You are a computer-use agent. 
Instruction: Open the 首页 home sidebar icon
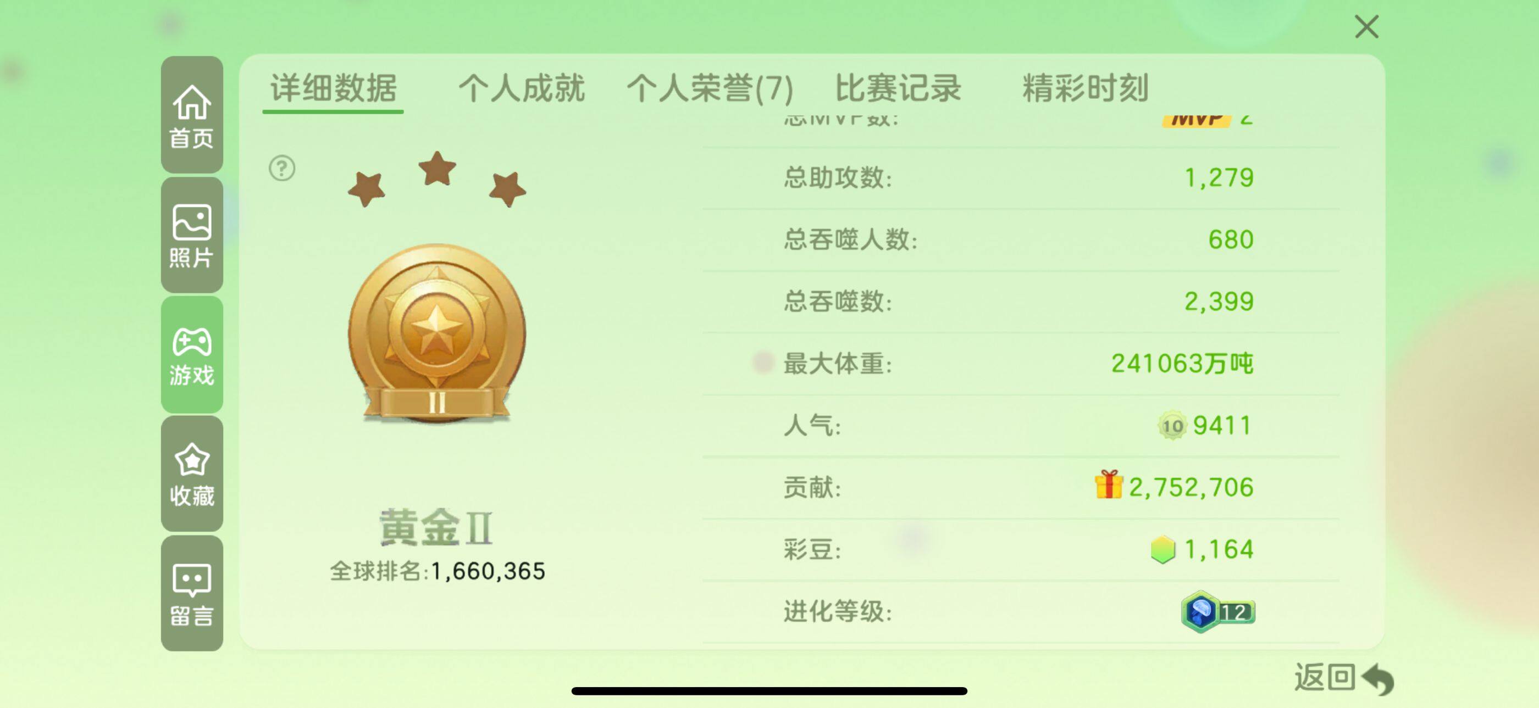(192, 115)
